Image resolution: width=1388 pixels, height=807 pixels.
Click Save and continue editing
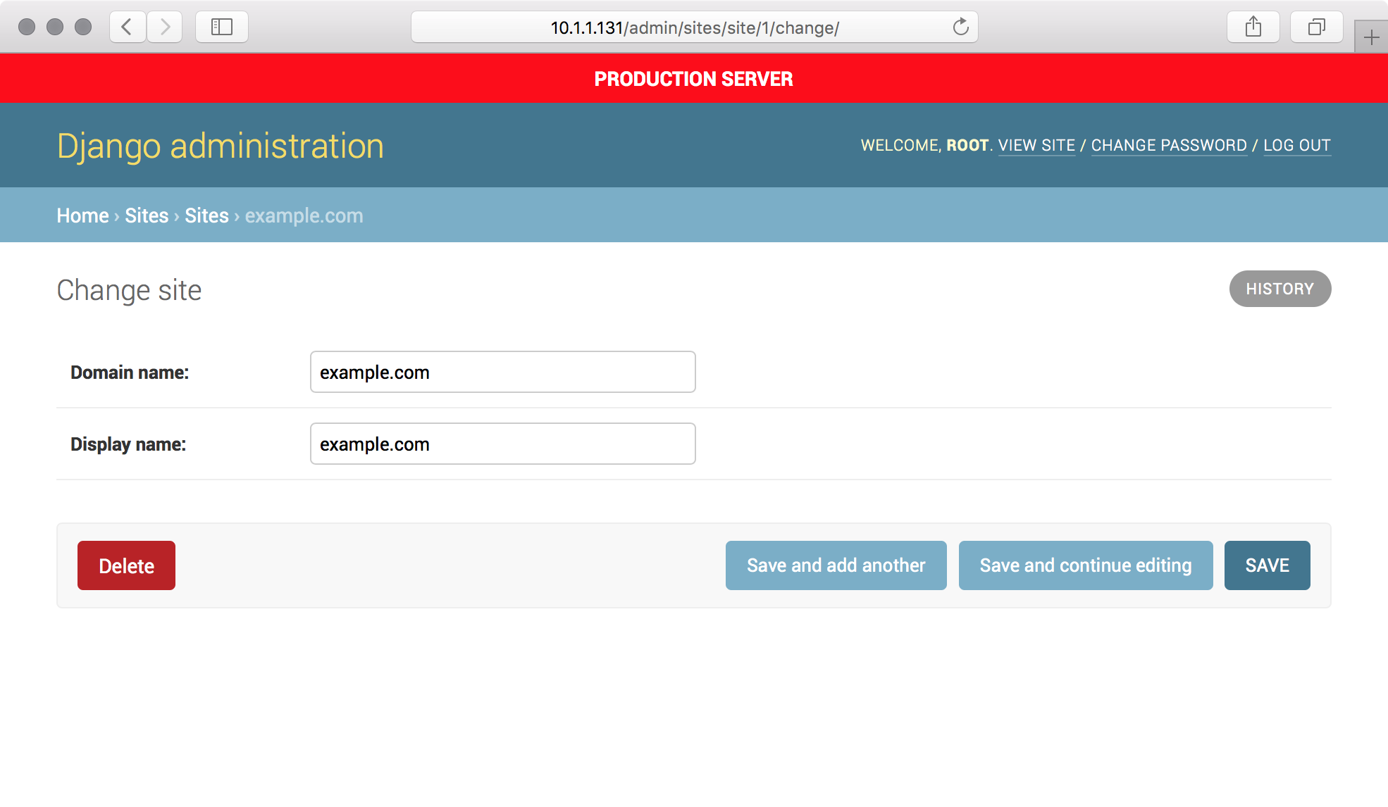click(x=1085, y=565)
